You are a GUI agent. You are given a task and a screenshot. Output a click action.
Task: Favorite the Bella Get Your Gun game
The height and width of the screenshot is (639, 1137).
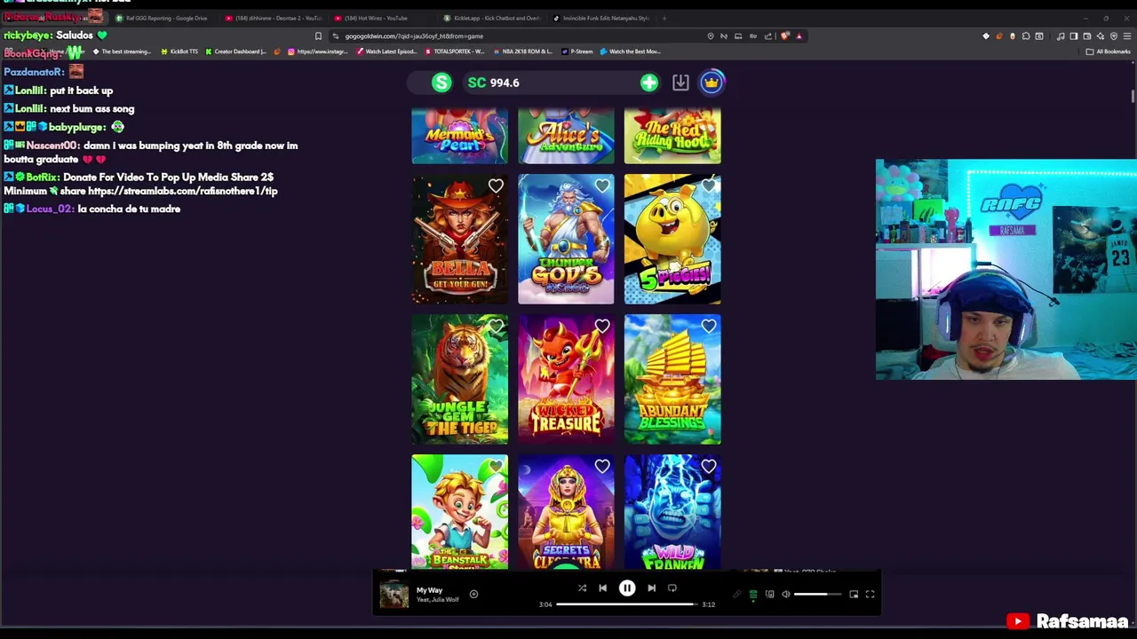click(x=496, y=186)
